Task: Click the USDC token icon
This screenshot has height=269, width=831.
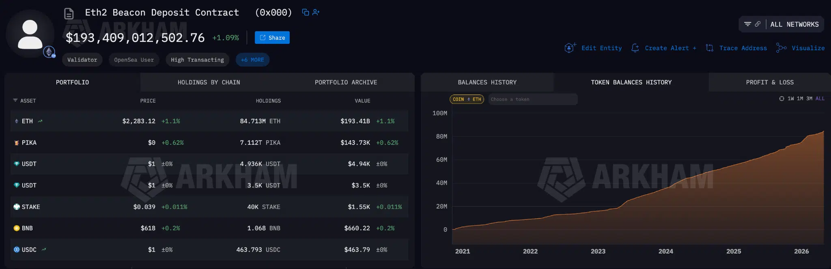Action: pyautogui.click(x=17, y=250)
